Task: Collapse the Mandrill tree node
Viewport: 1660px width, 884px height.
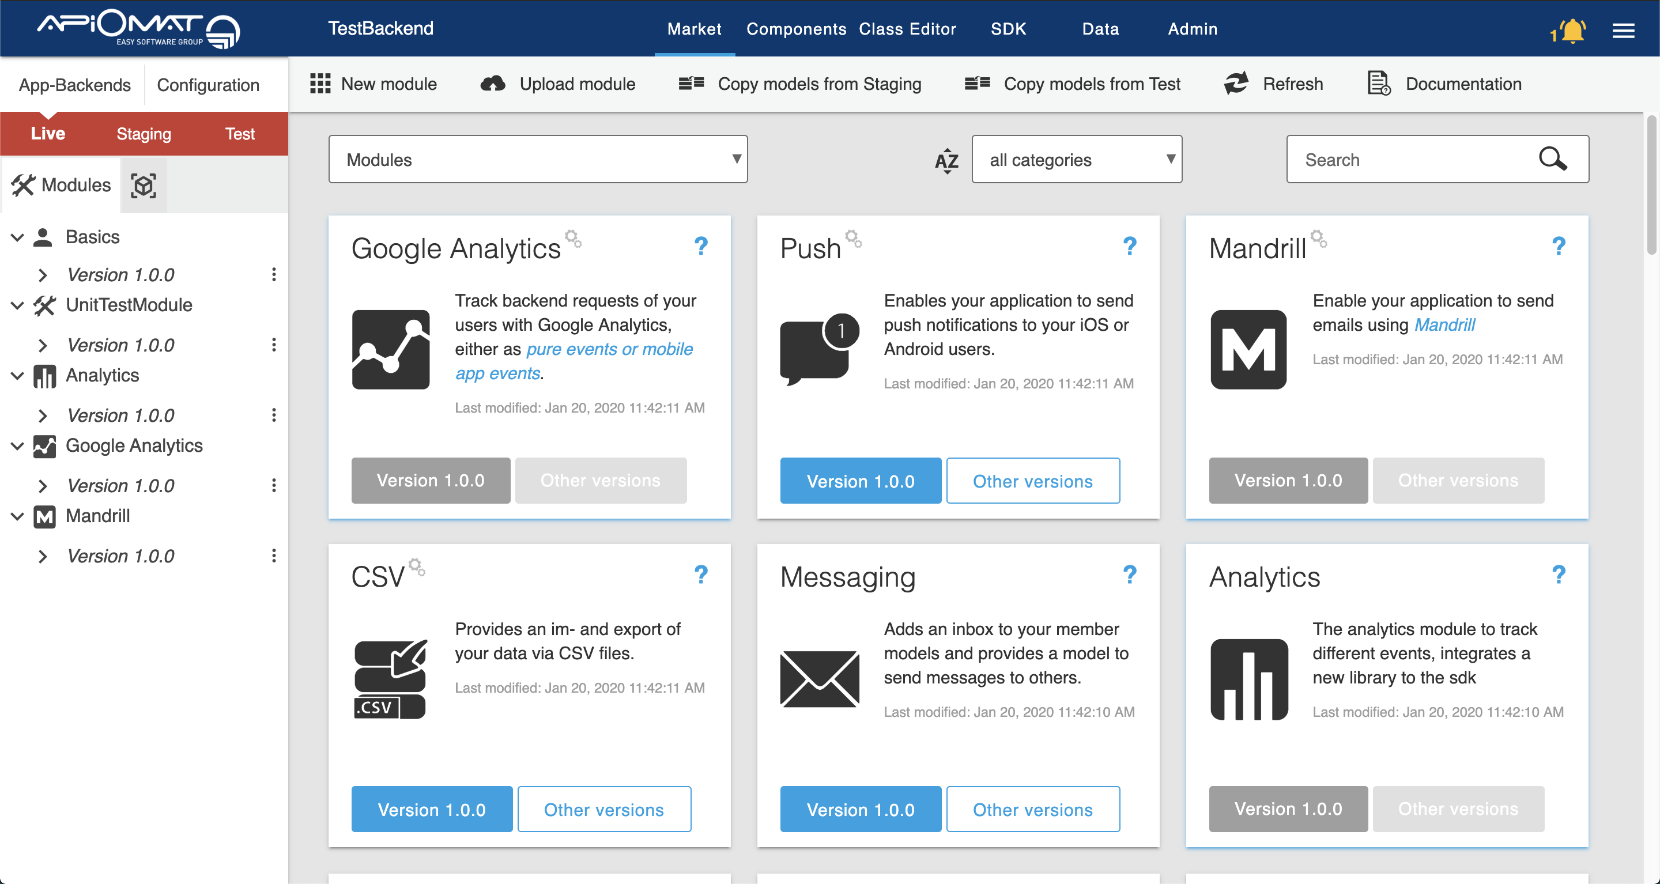Action: pyautogui.click(x=17, y=516)
